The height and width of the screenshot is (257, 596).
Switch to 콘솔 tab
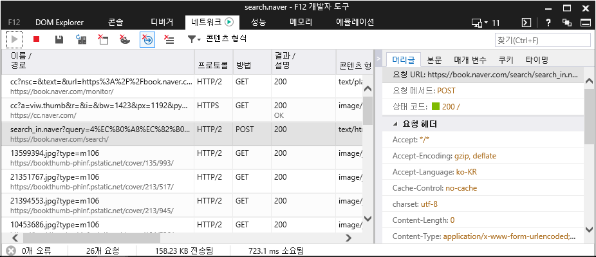click(x=116, y=23)
